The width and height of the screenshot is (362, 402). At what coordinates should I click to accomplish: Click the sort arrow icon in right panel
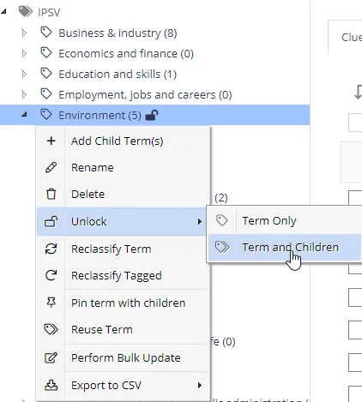click(358, 93)
